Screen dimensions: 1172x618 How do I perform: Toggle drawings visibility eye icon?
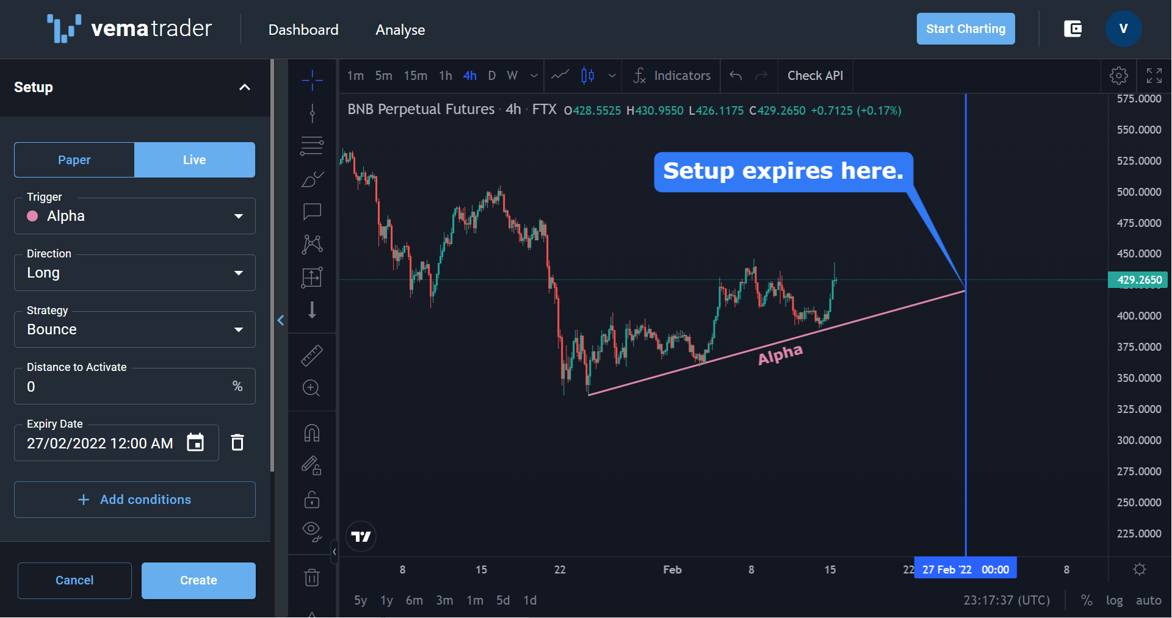tap(312, 532)
